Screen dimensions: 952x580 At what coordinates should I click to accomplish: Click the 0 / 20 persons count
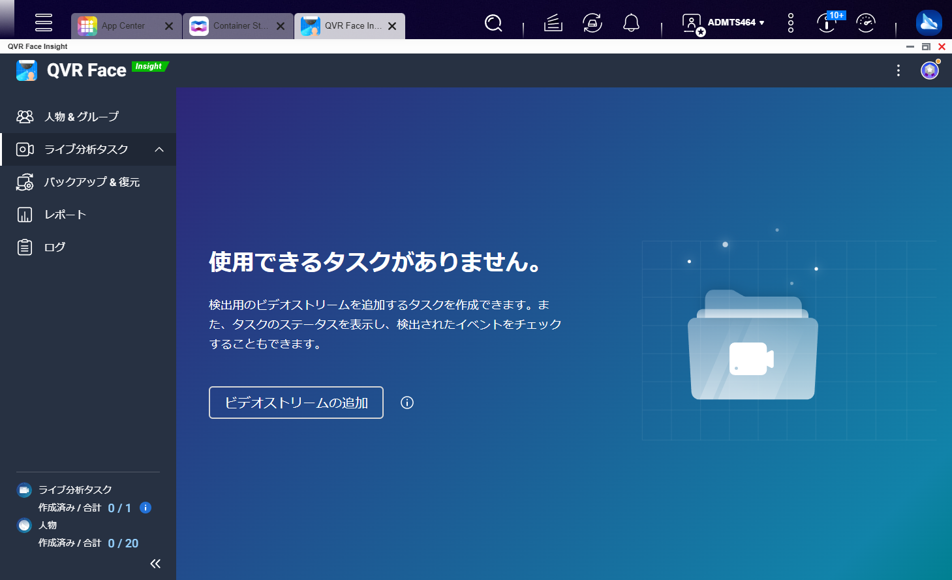pyautogui.click(x=123, y=543)
